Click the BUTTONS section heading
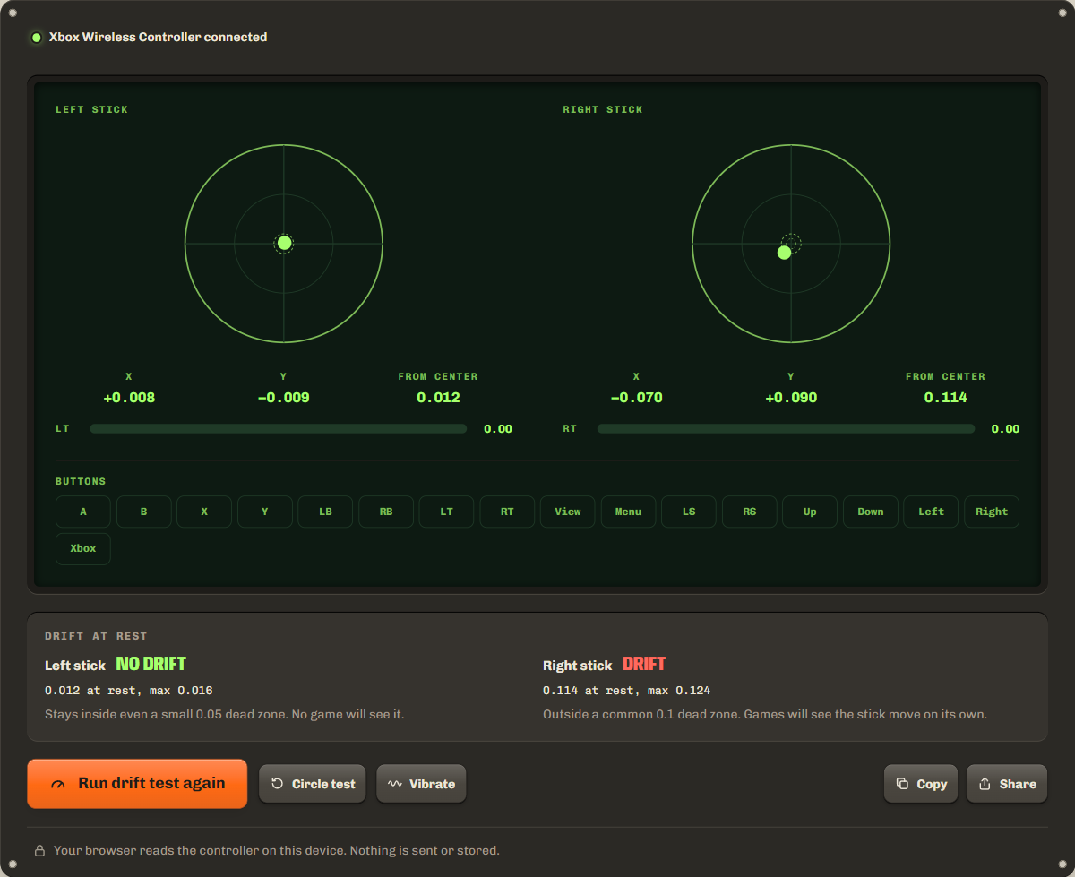Viewport: 1075px width, 877px height. tap(81, 481)
